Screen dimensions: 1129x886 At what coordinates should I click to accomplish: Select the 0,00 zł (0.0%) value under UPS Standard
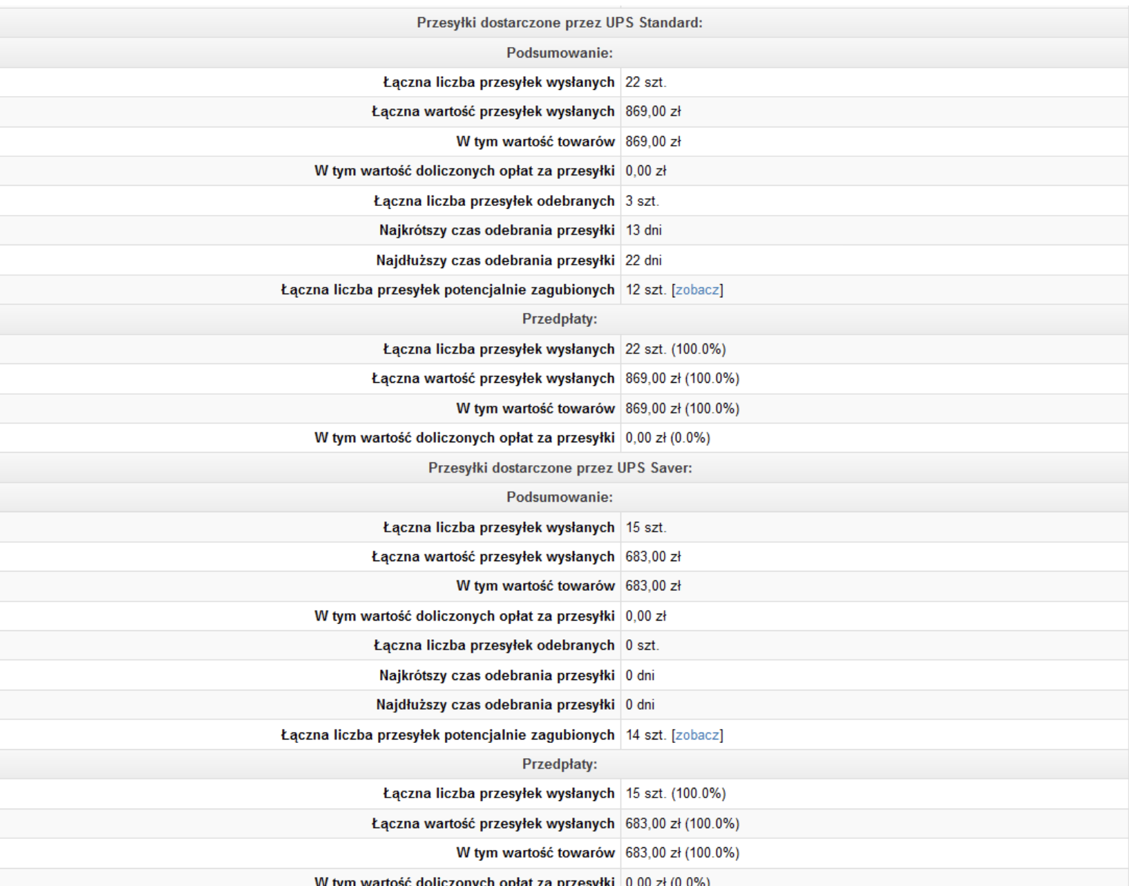[668, 437]
